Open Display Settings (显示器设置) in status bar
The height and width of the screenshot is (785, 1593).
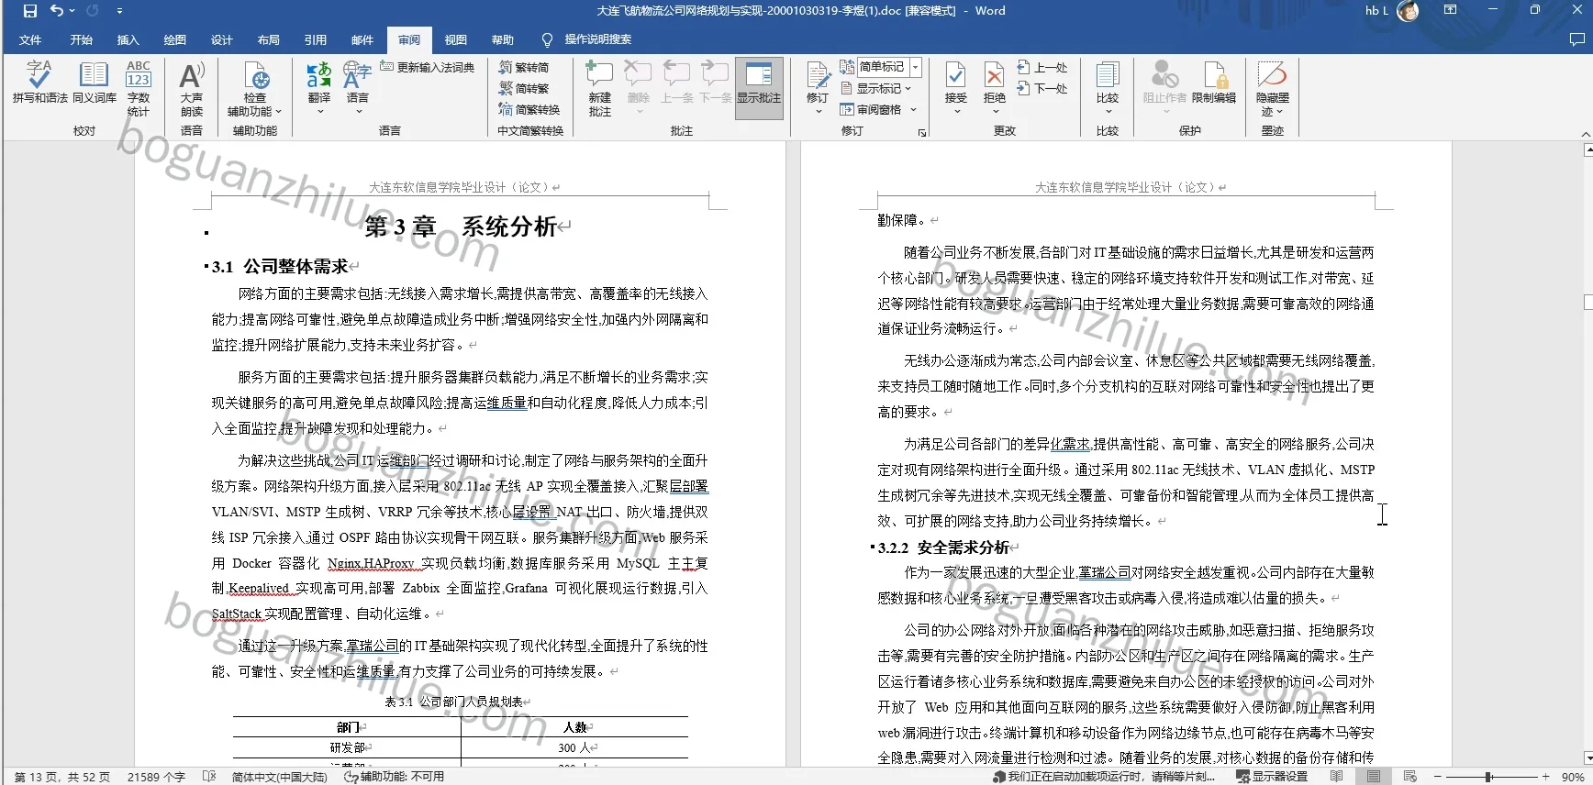tap(1272, 777)
